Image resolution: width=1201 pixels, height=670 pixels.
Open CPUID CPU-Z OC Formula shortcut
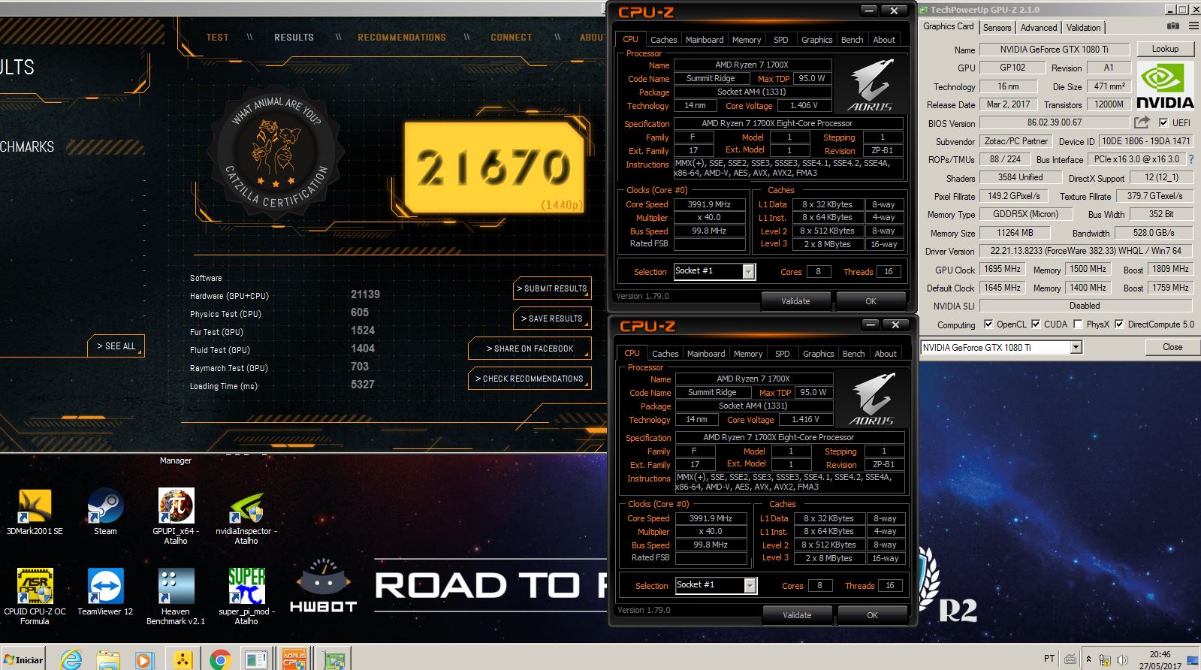tap(35, 596)
